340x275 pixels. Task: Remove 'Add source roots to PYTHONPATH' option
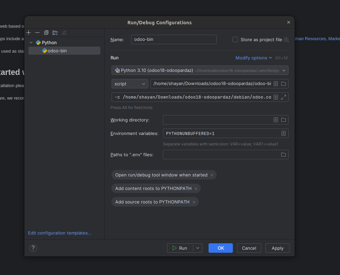(194, 202)
